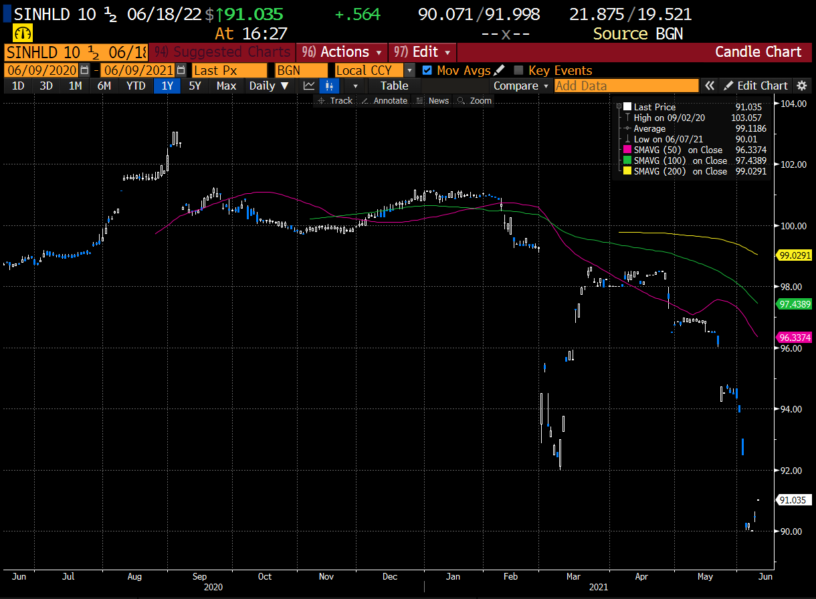Screen dimensions: 816x599
Task: Expand the Daily periodicity dropdown
Action: [x=269, y=86]
